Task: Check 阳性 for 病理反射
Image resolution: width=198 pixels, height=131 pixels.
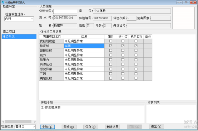Action: point(111,78)
